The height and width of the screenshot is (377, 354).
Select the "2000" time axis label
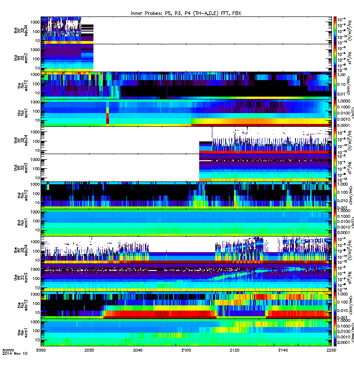pyautogui.click(x=41, y=350)
